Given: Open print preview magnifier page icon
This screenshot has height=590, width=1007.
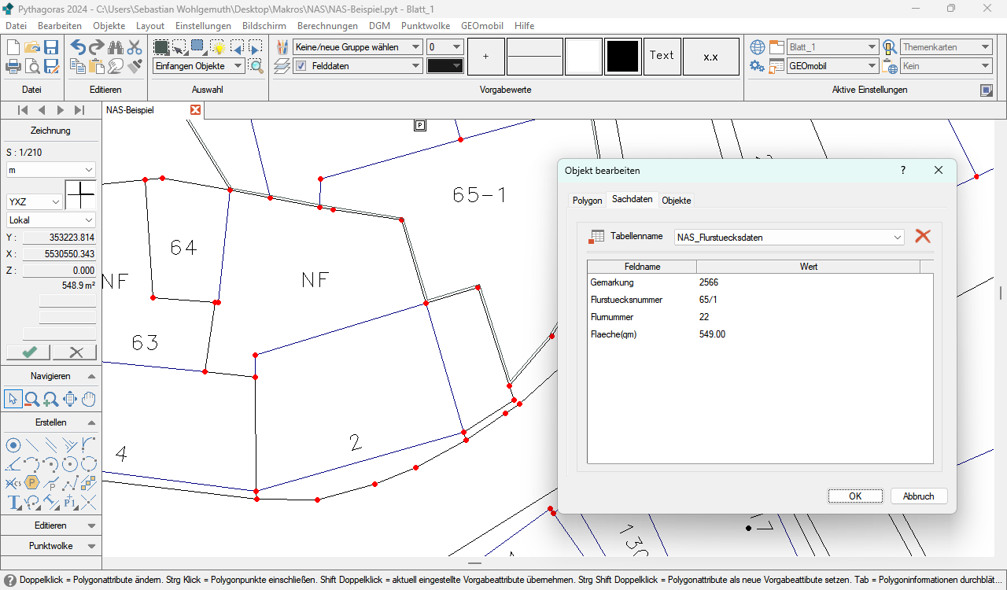Looking at the screenshot, I should 32,66.
